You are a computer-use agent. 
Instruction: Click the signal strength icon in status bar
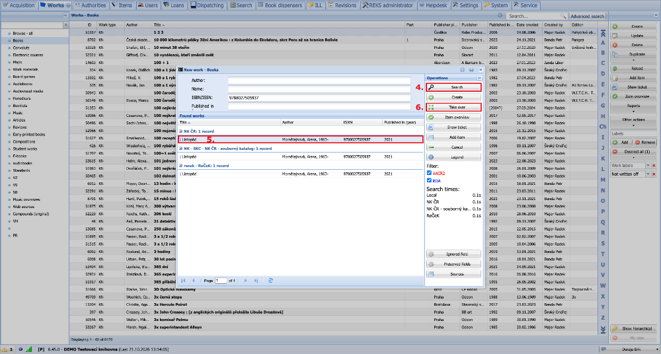[28, 349]
